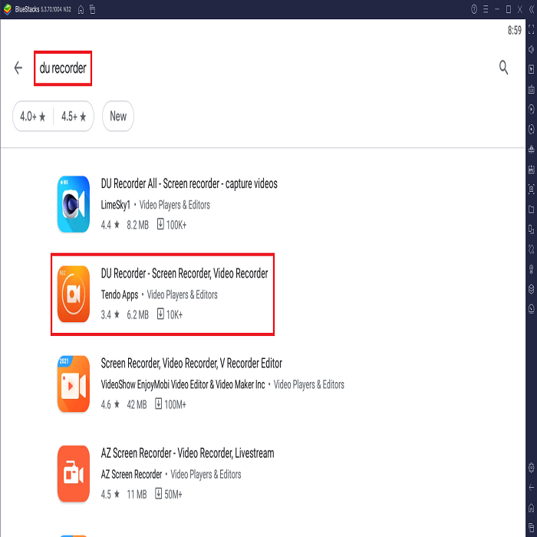Collapse the sidebar with double chevron
The image size is (537, 537).
point(531,9)
